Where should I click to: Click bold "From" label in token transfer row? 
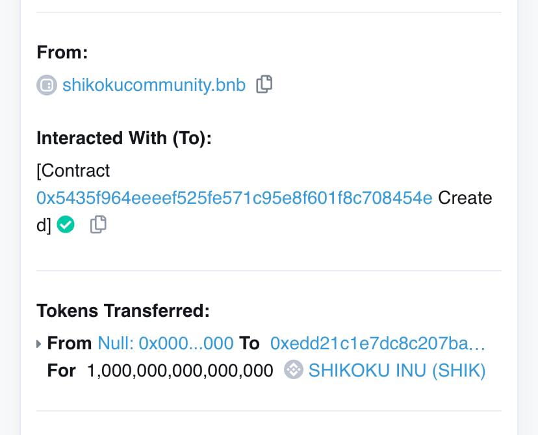coord(70,343)
